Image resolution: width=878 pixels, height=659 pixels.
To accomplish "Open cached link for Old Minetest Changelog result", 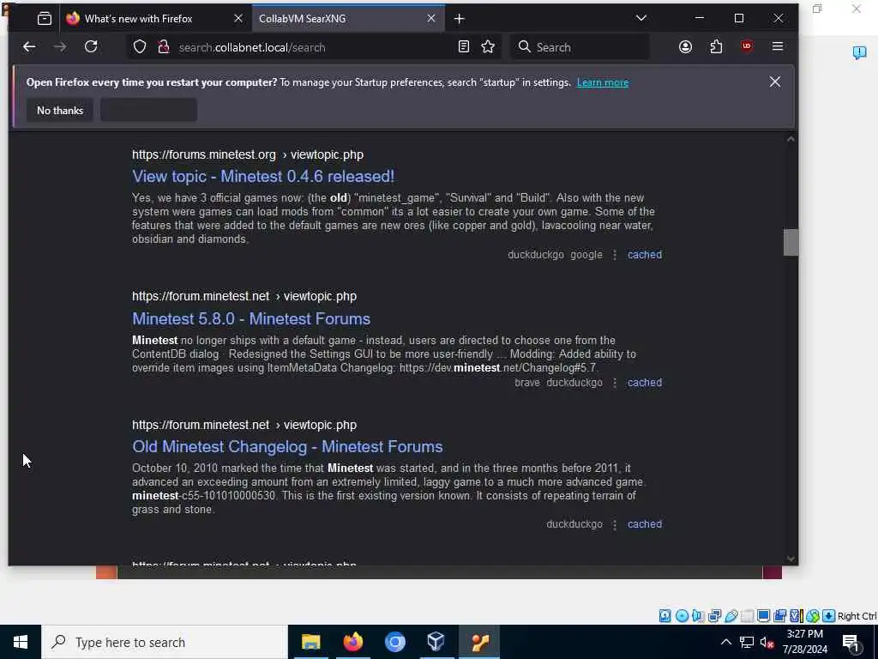I will coord(645,524).
